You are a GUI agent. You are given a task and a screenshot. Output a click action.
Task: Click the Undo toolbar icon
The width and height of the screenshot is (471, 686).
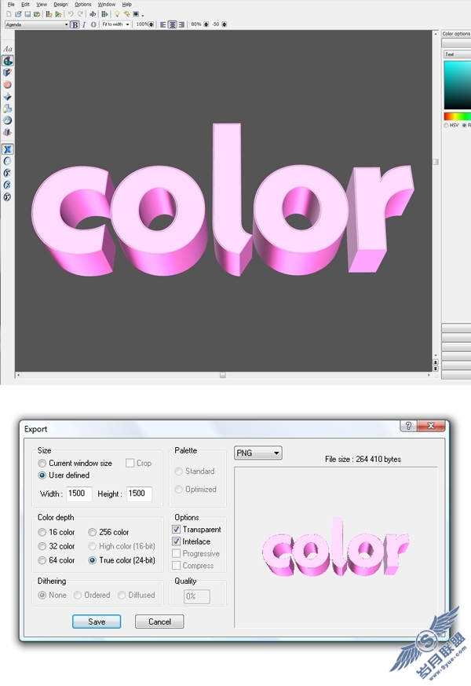[x=71, y=14]
